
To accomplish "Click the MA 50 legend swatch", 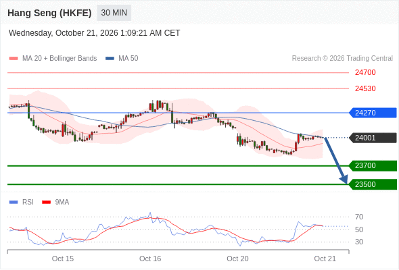I will (x=110, y=59).
